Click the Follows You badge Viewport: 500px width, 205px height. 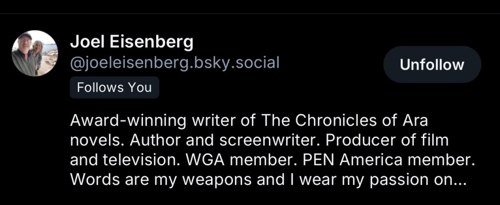tap(114, 88)
